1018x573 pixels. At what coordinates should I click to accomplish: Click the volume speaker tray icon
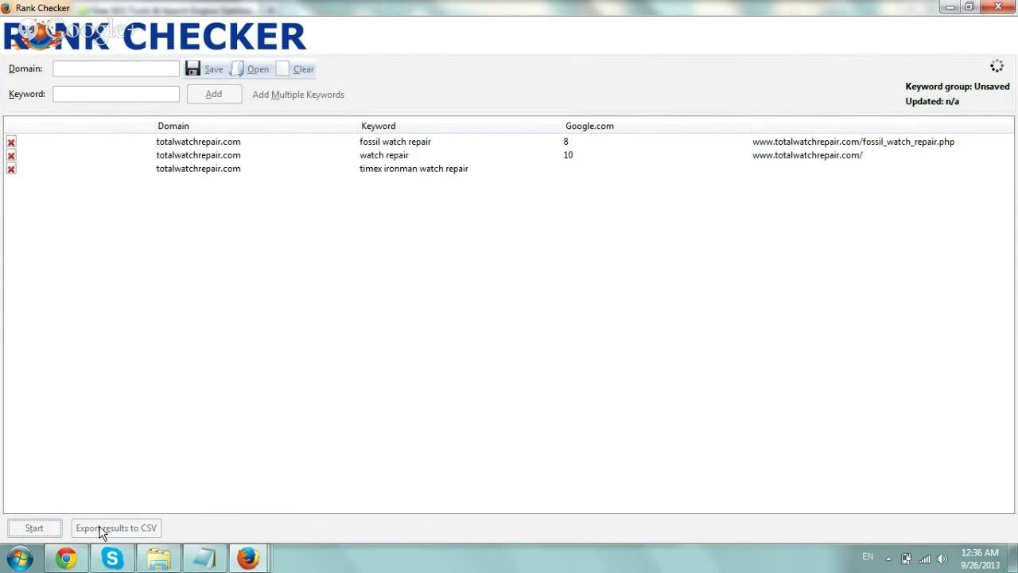(942, 558)
